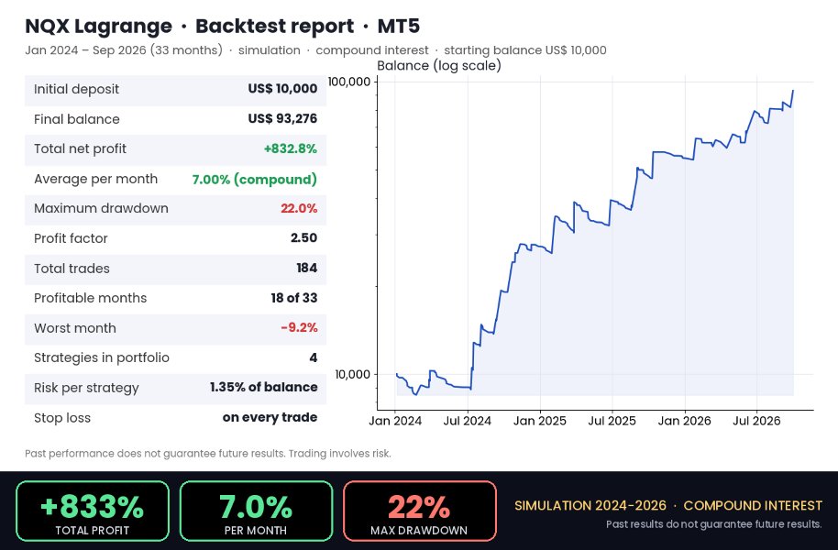Click the "Profitable months" row label
Viewport: 838px width, 550px height.
[91, 298]
